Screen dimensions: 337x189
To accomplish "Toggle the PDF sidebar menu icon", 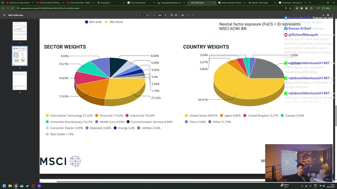I will click(x=4, y=15).
